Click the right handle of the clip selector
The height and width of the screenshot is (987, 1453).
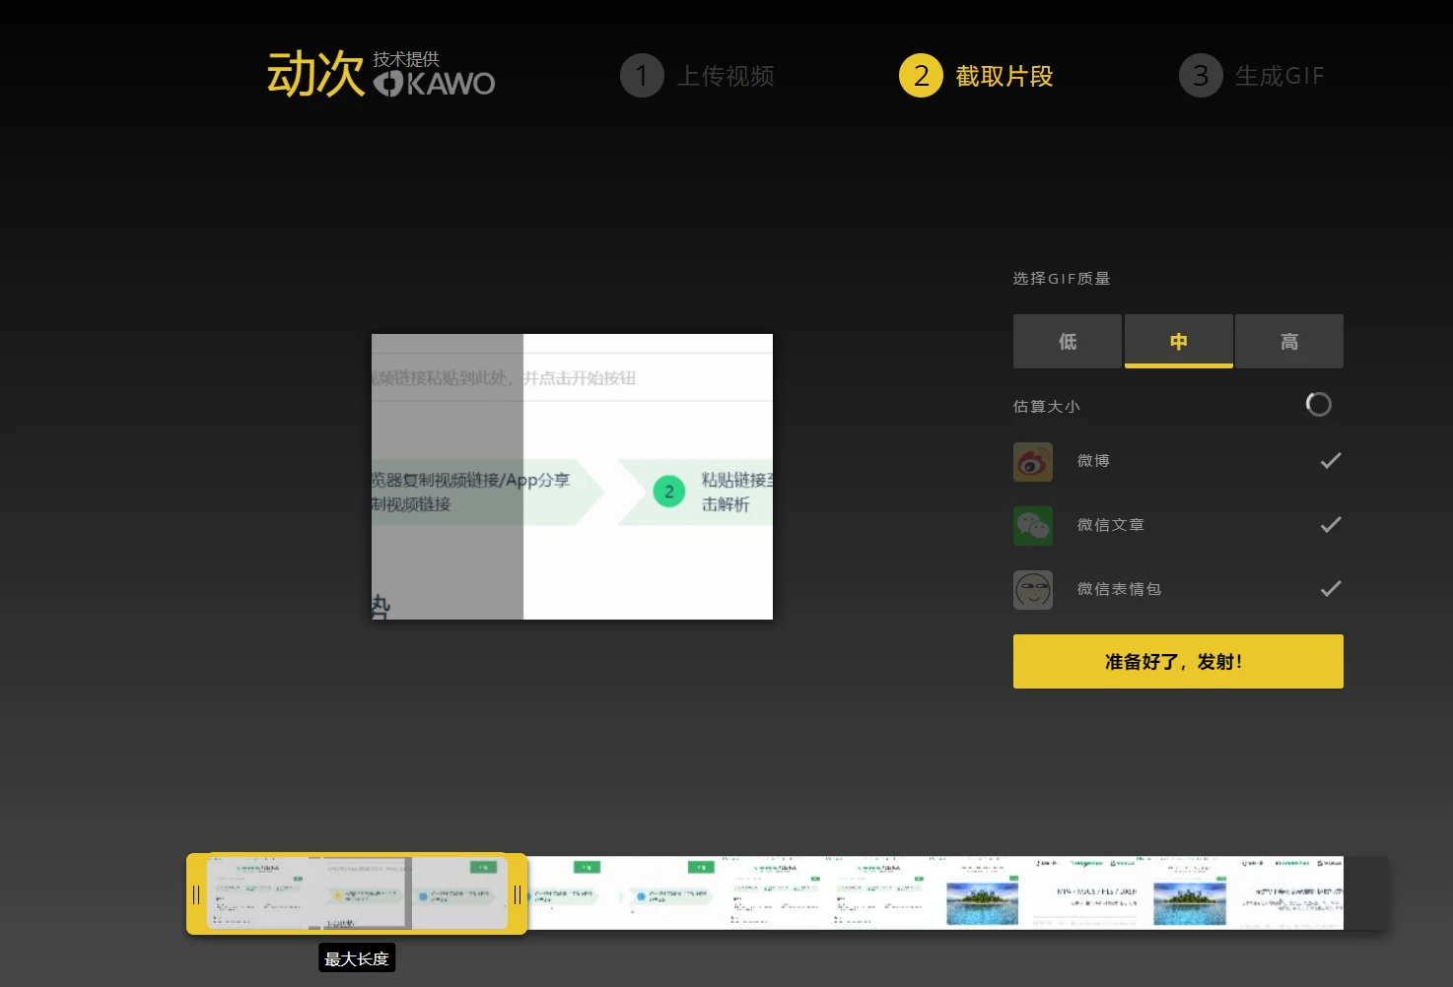click(x=518, y=894)
